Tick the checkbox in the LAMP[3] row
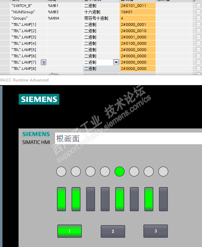Screen dimensions: 202x247 pyautogui.click(x=199, y=37)
